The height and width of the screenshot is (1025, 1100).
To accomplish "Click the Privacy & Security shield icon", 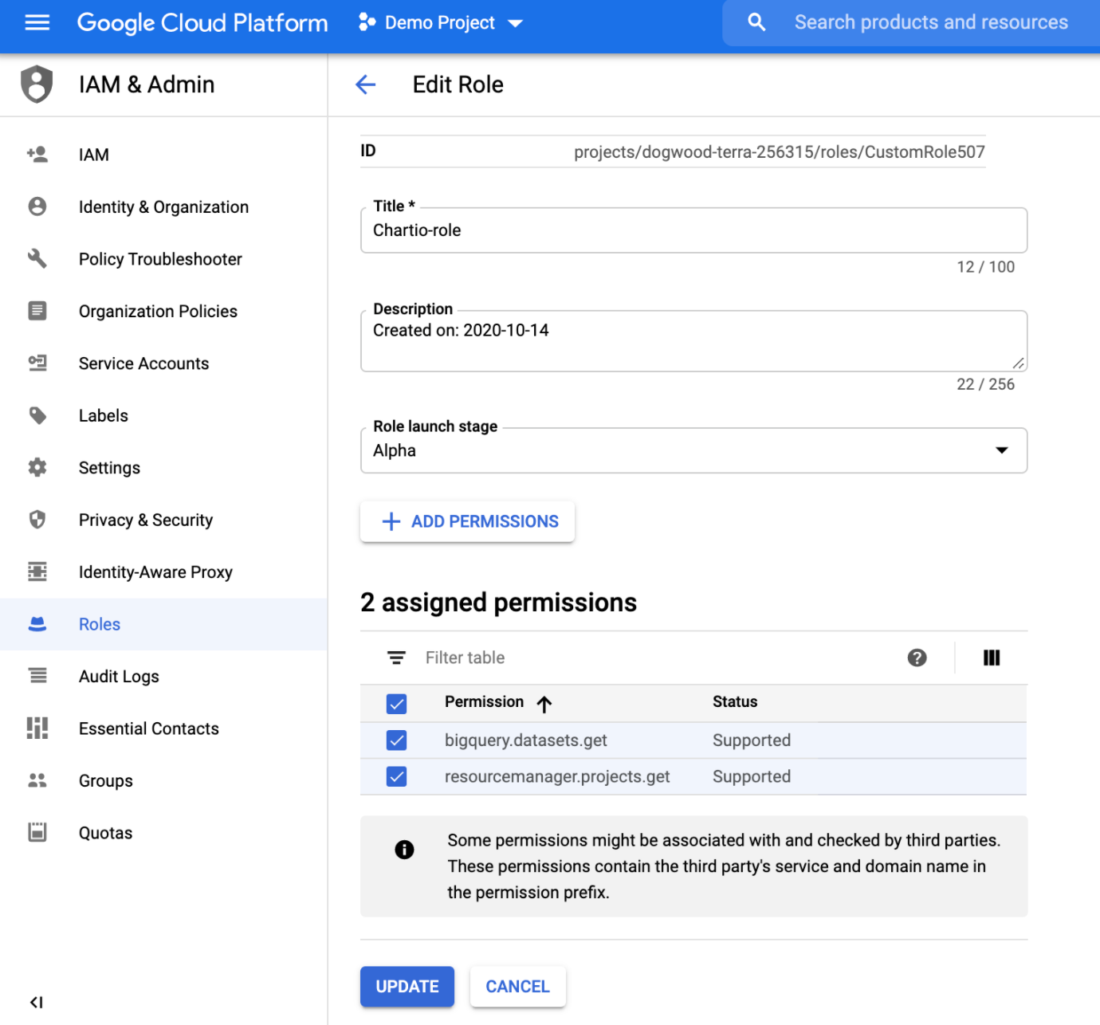I will click(37, 520).
